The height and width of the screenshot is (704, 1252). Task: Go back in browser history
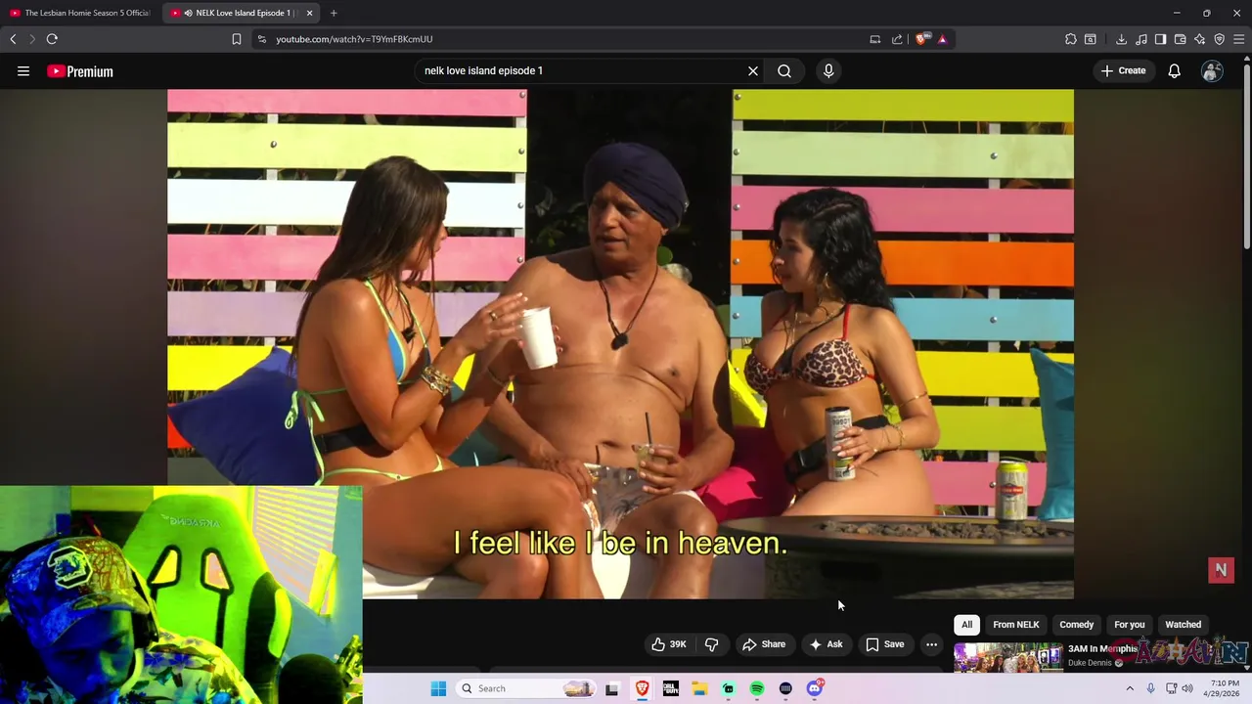point(13,39)
